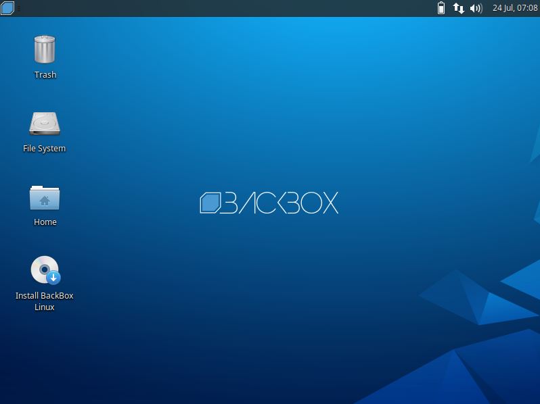
Task: Select the File System drive icon
Action: [x=45, y=124]
